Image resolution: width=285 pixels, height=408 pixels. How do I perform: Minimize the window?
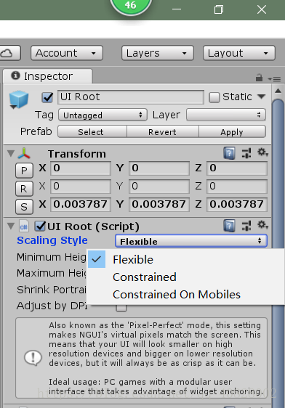tap(177, 9)
